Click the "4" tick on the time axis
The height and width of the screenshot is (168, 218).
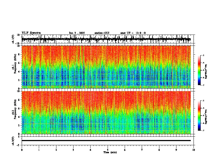91,150
